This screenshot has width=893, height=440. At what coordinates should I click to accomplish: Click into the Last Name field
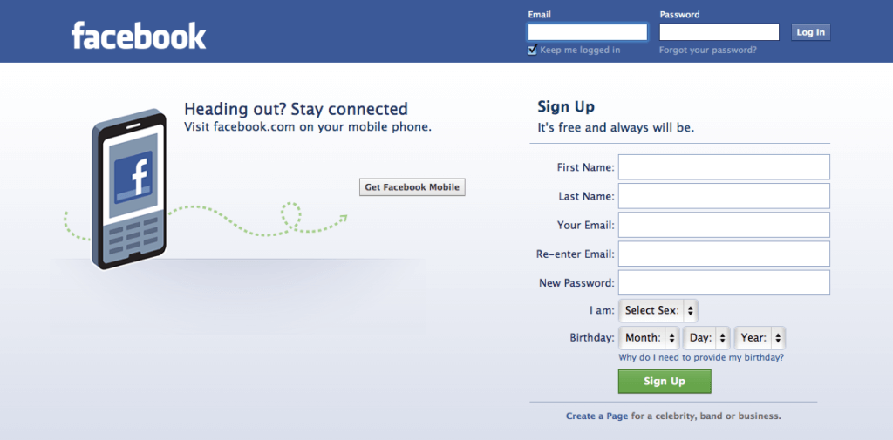tap(724, 196)
